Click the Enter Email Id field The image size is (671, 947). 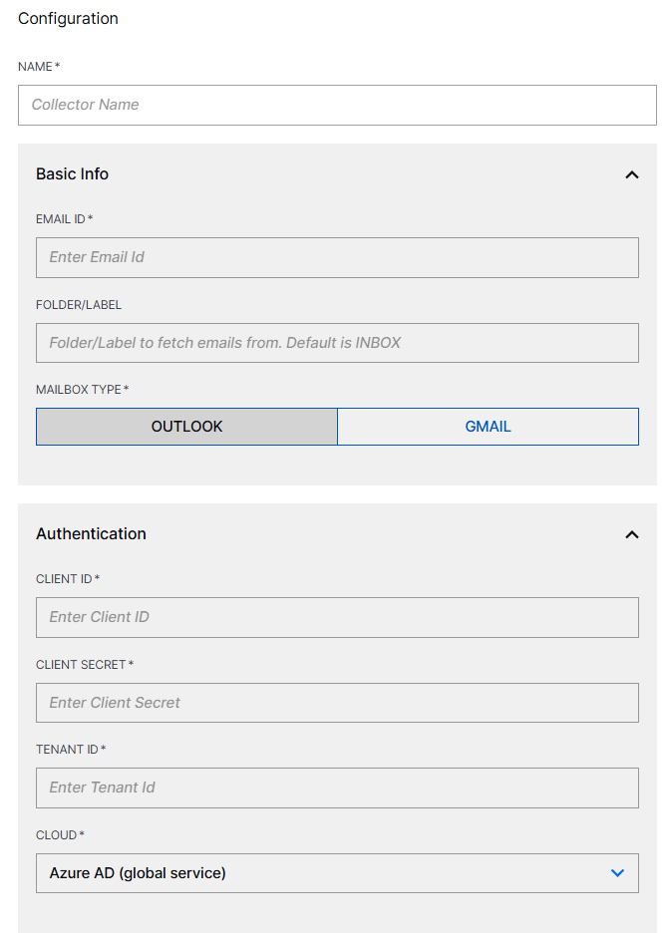coord(337,257)
